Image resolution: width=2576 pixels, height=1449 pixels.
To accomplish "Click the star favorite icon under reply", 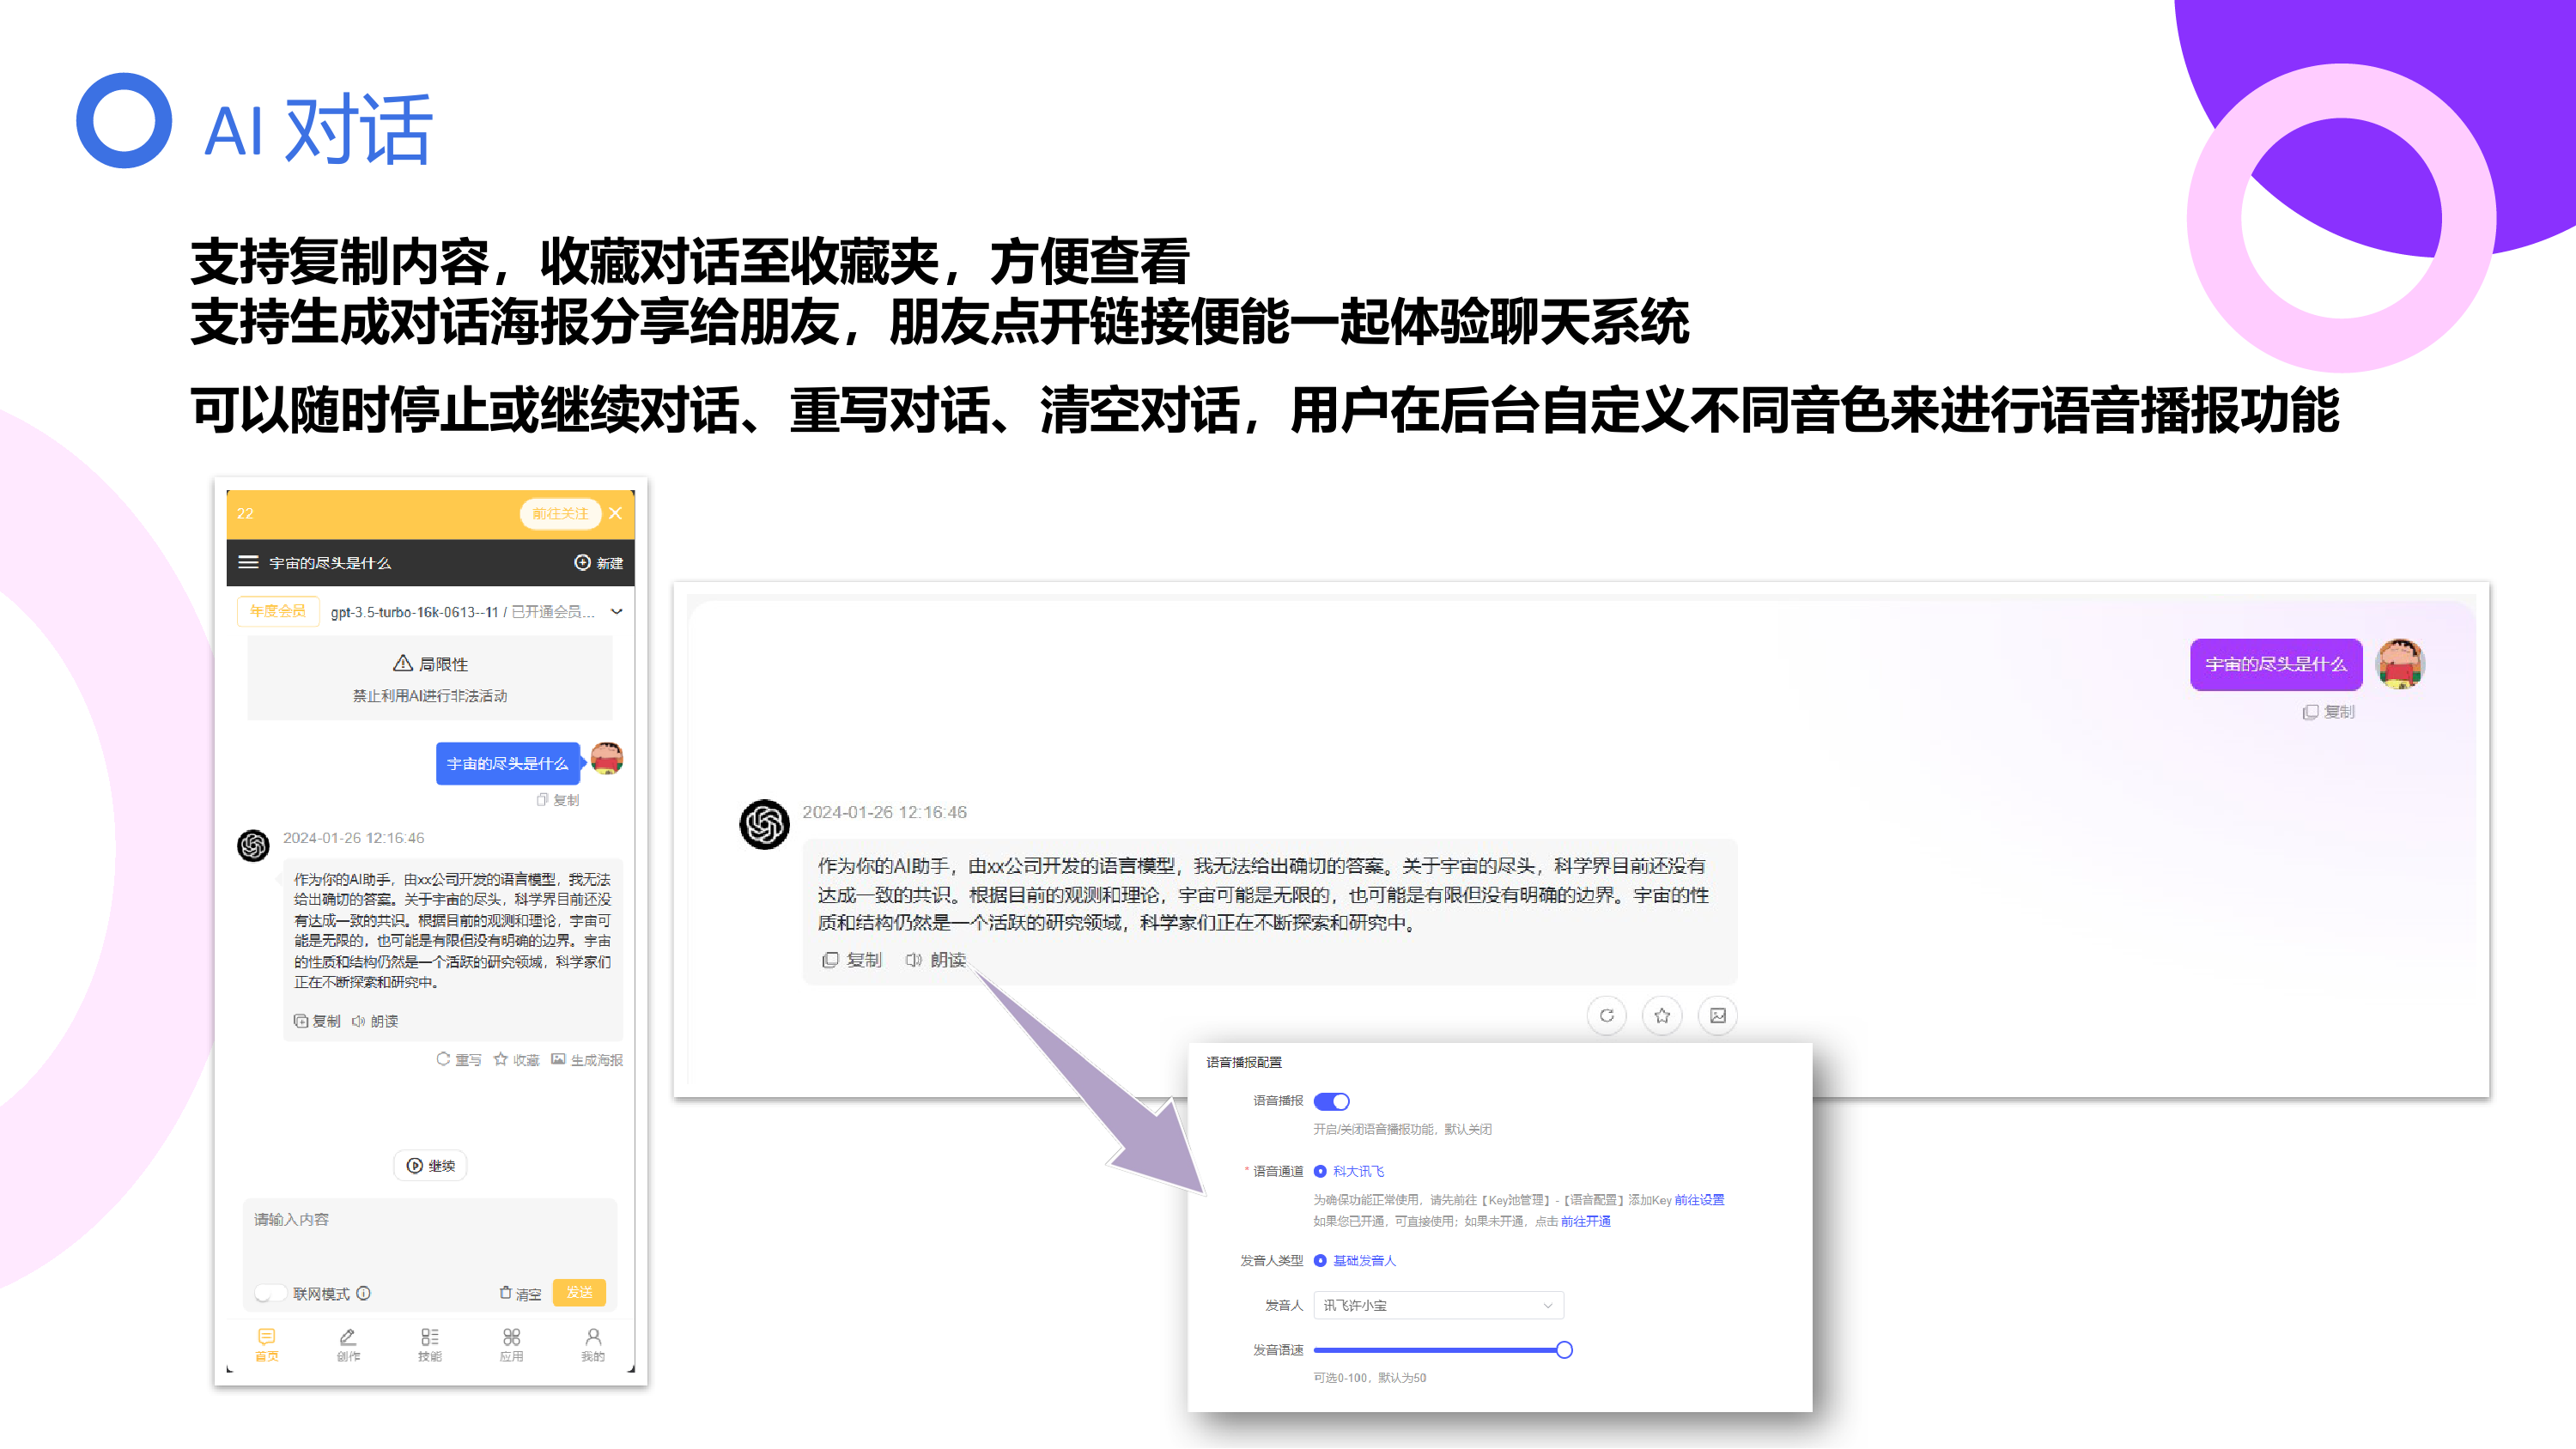I will click(1662, 1015).
